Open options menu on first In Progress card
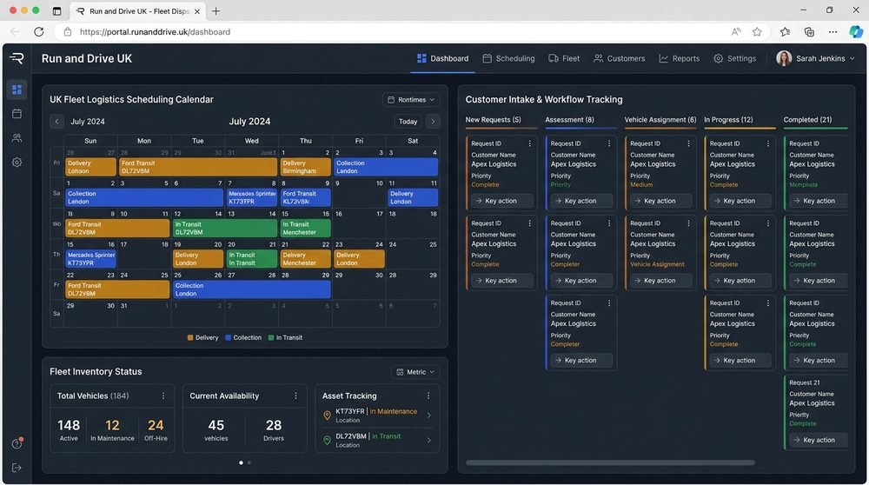Screen dimensions: 869x485 pos(768,143)
